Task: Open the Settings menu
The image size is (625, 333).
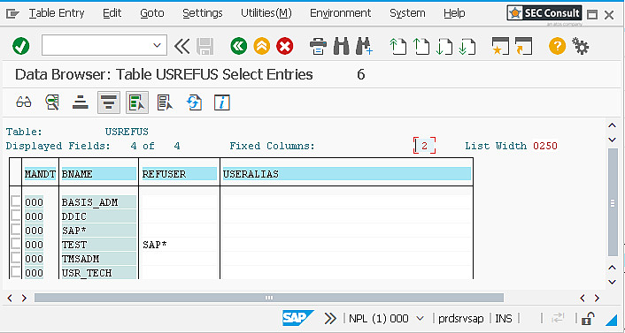Action: point(203,13)
